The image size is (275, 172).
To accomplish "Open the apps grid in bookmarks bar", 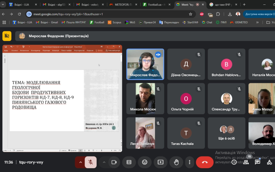I will (x=4, y=22).
